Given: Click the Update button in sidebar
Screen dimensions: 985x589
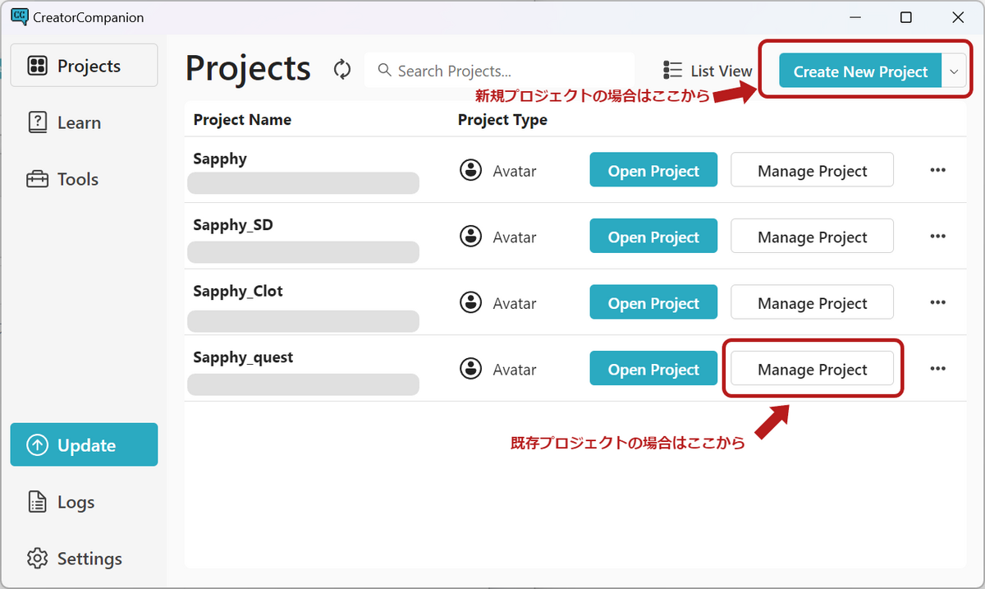Looking at the screenshot, I should click(84, 445).
